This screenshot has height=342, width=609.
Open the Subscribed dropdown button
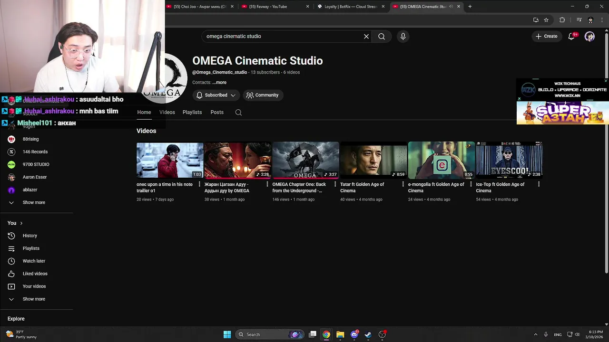click(216, 95)
